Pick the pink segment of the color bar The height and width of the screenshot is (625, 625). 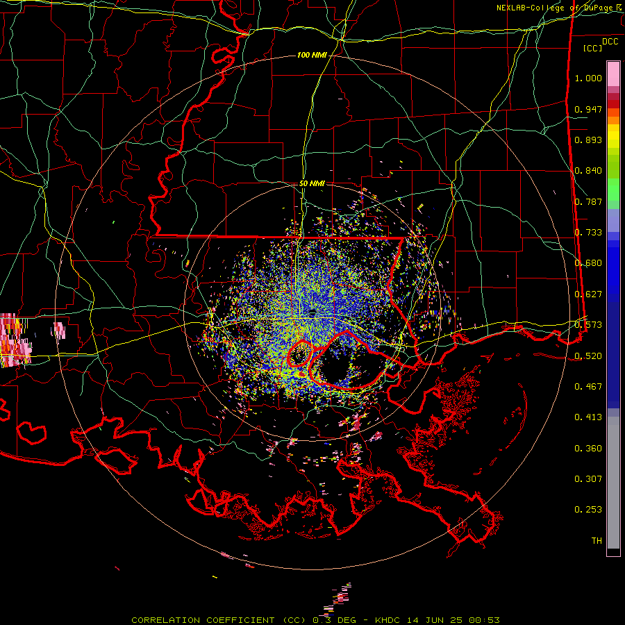point(613,74)
